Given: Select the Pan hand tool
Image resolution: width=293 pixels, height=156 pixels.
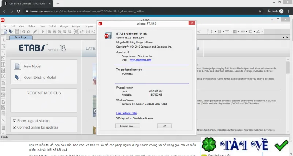Looking at the screenshot, I should click(76, 31).
